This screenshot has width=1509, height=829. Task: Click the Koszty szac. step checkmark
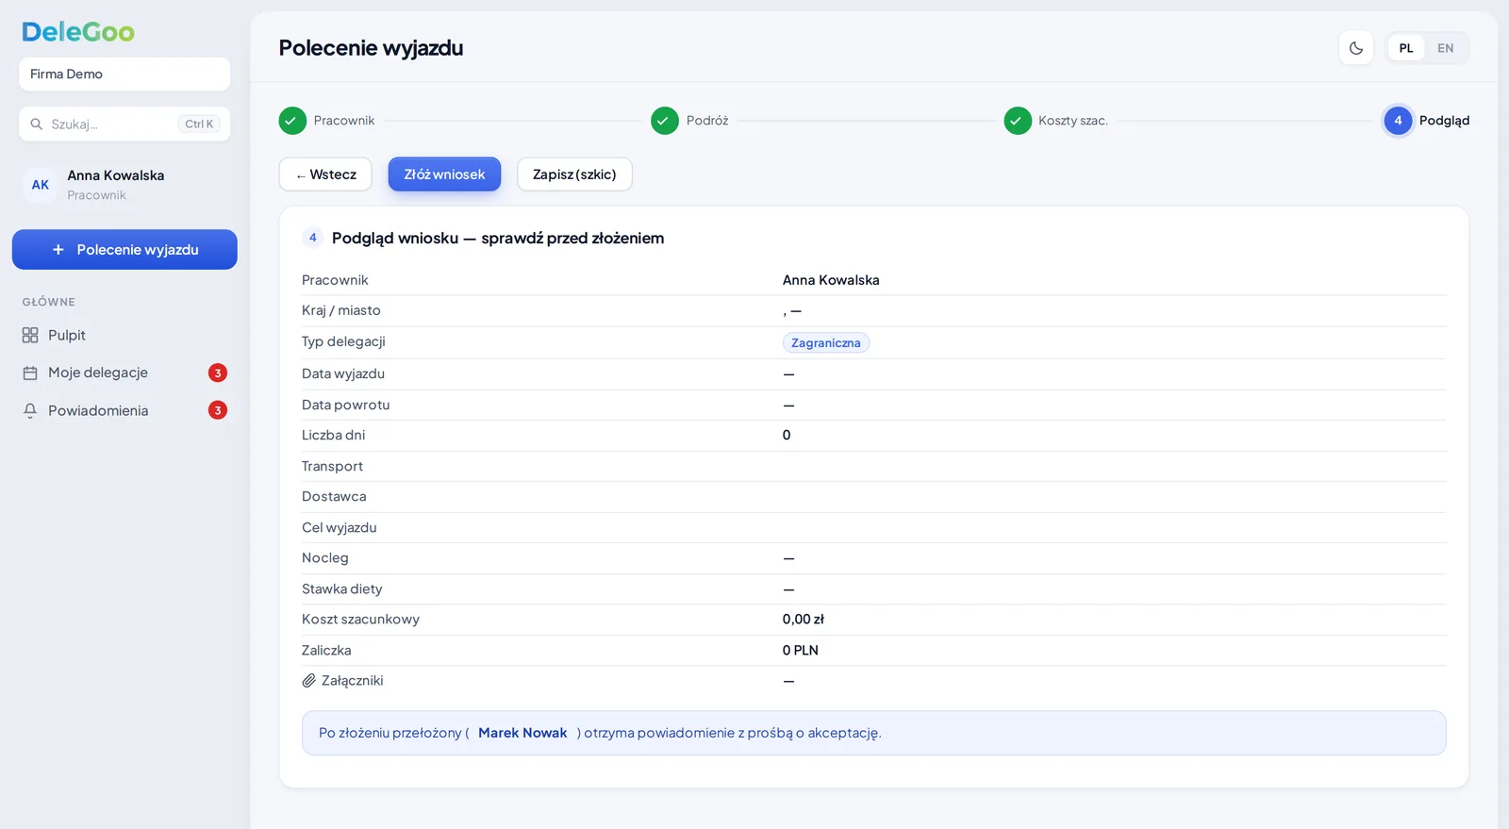coord(1018,121)
